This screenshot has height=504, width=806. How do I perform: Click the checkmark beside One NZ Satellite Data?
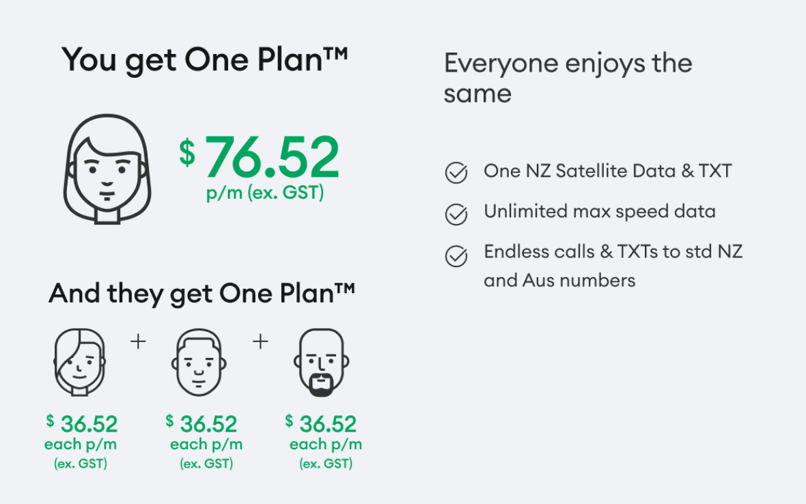456,173
